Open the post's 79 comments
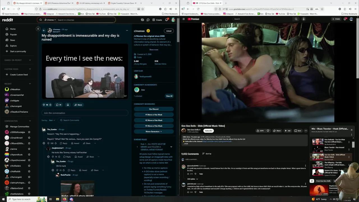Screen dimensions: 359x202 click(59, 105)
